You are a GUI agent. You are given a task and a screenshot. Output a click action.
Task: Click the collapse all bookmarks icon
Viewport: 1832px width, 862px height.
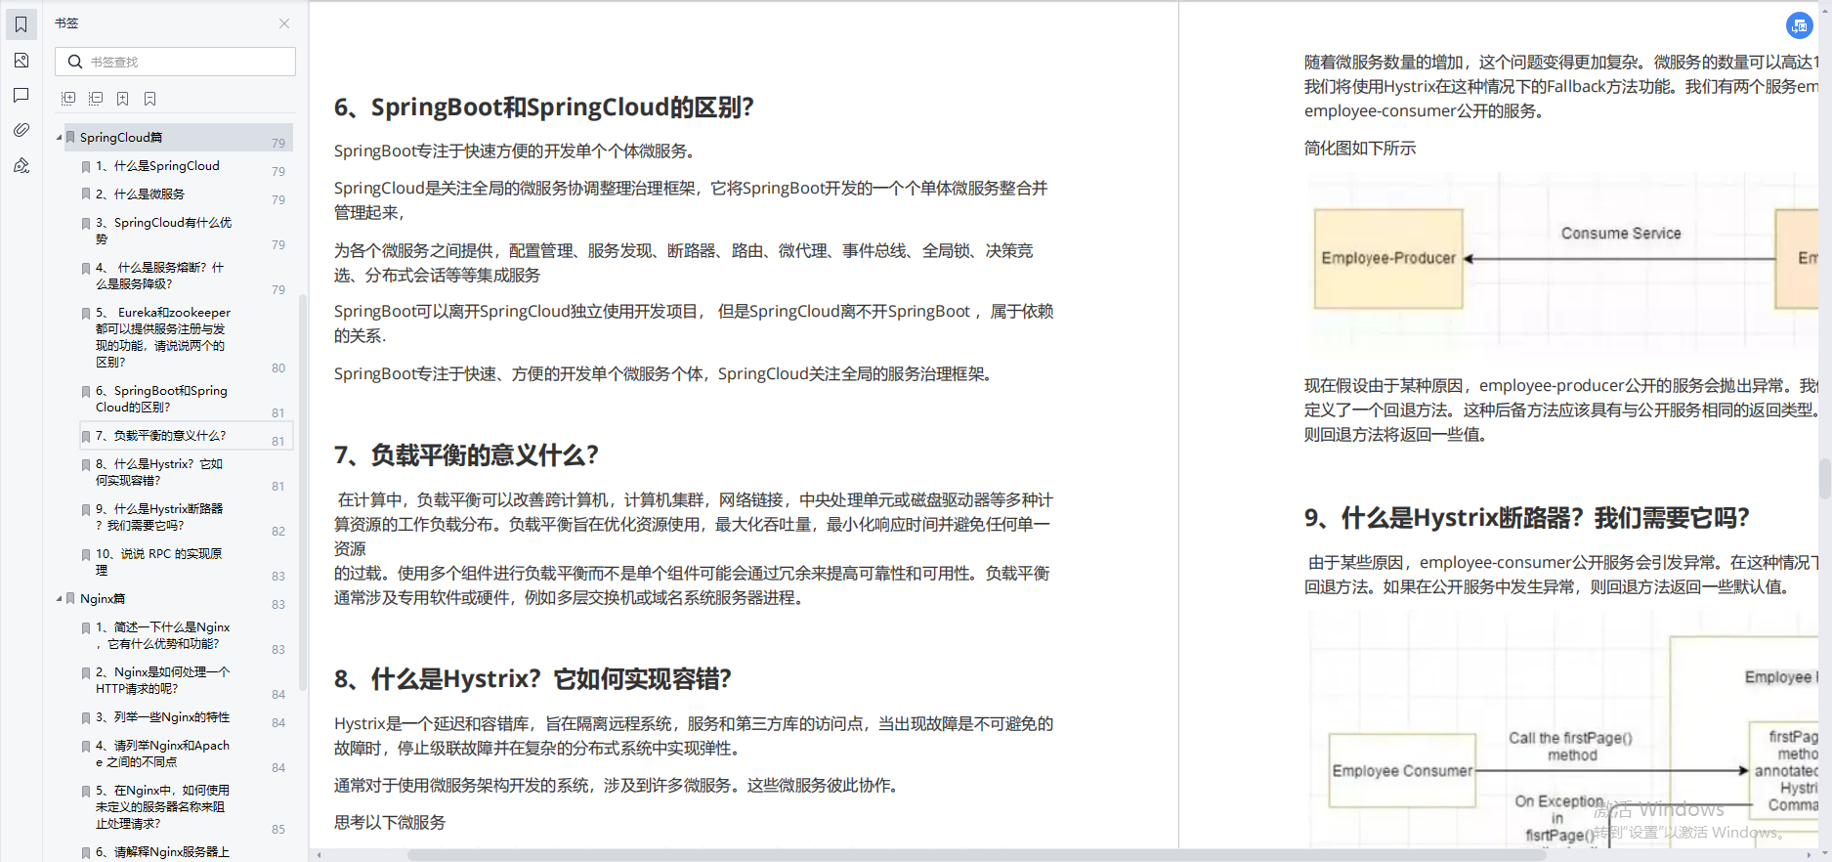[96, 99]
